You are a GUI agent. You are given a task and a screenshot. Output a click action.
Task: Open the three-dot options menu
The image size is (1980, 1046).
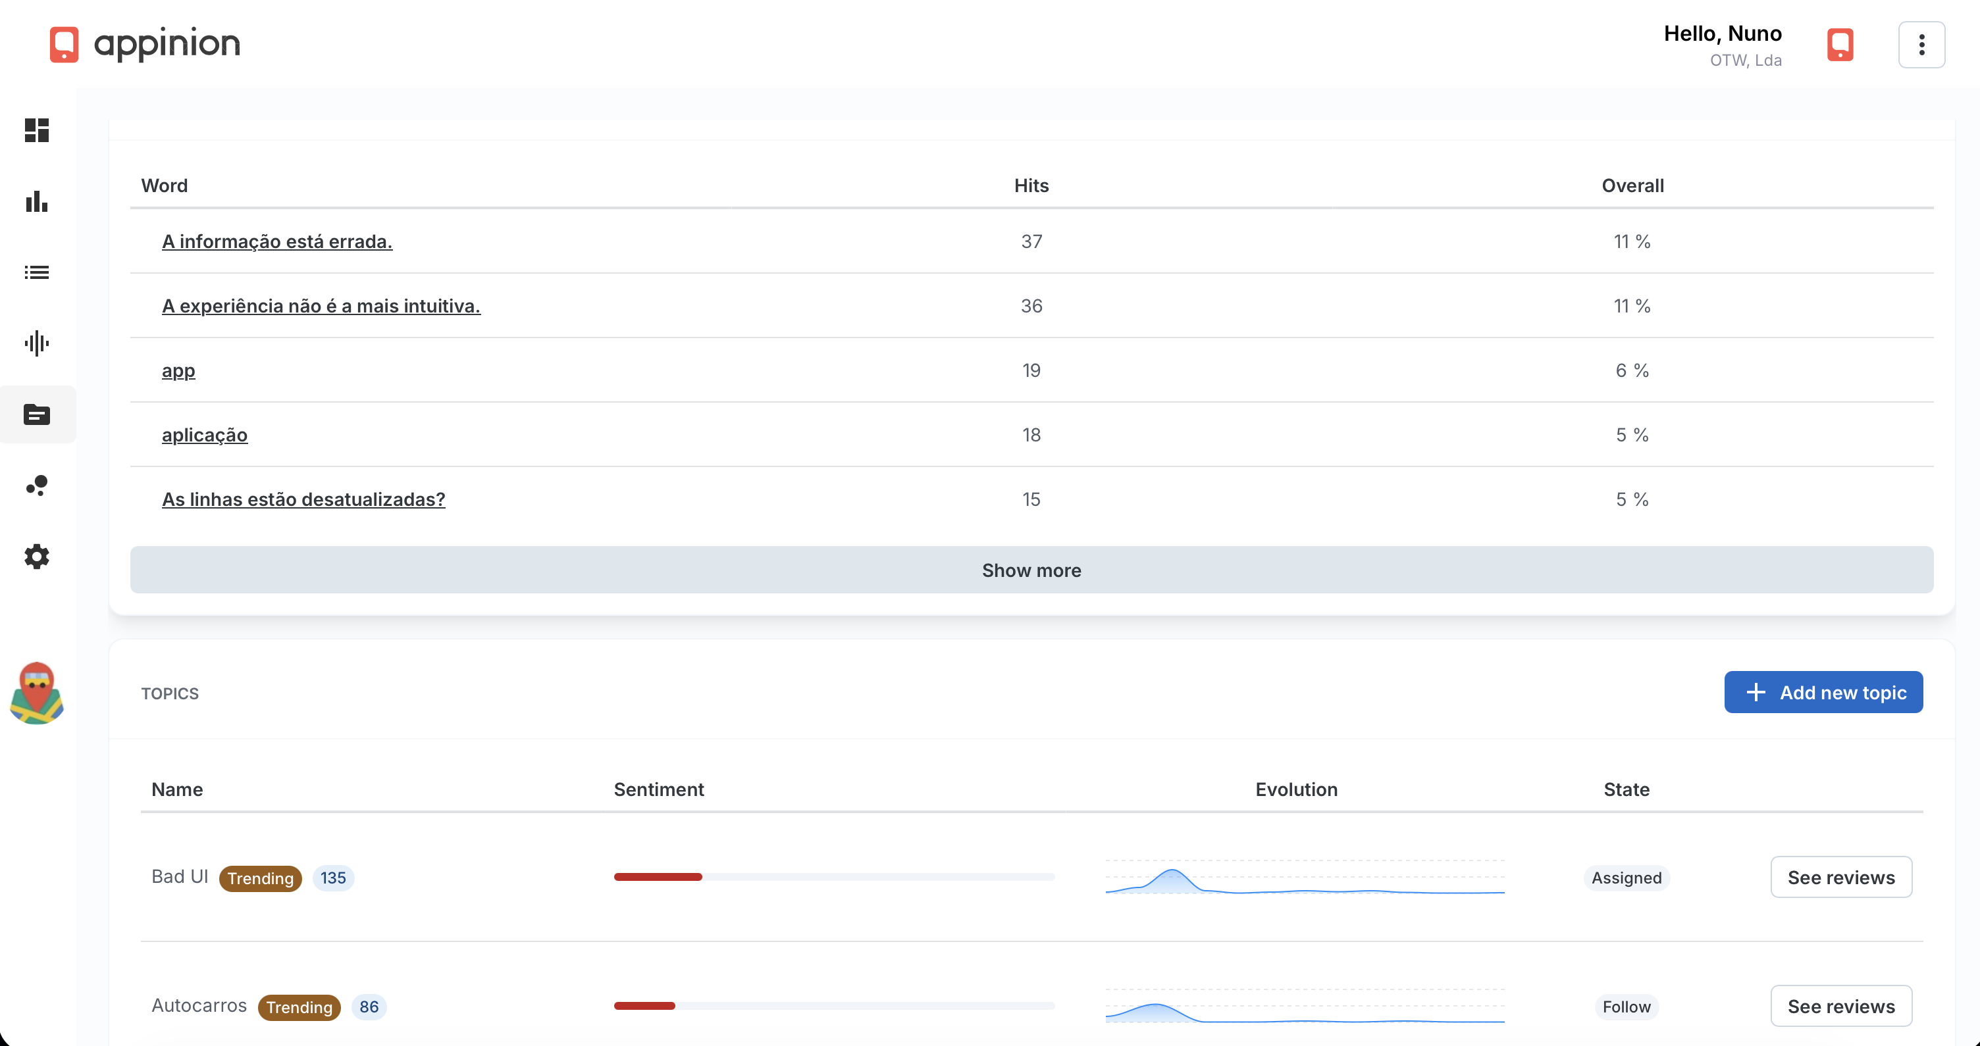(x=1921, y=45)
